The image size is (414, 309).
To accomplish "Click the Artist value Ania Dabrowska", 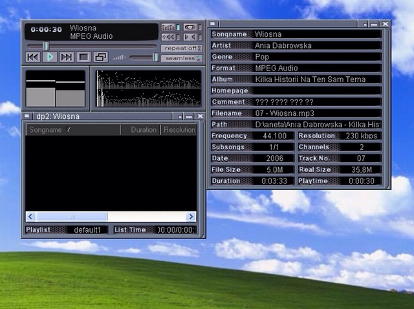I will point(283,46).
